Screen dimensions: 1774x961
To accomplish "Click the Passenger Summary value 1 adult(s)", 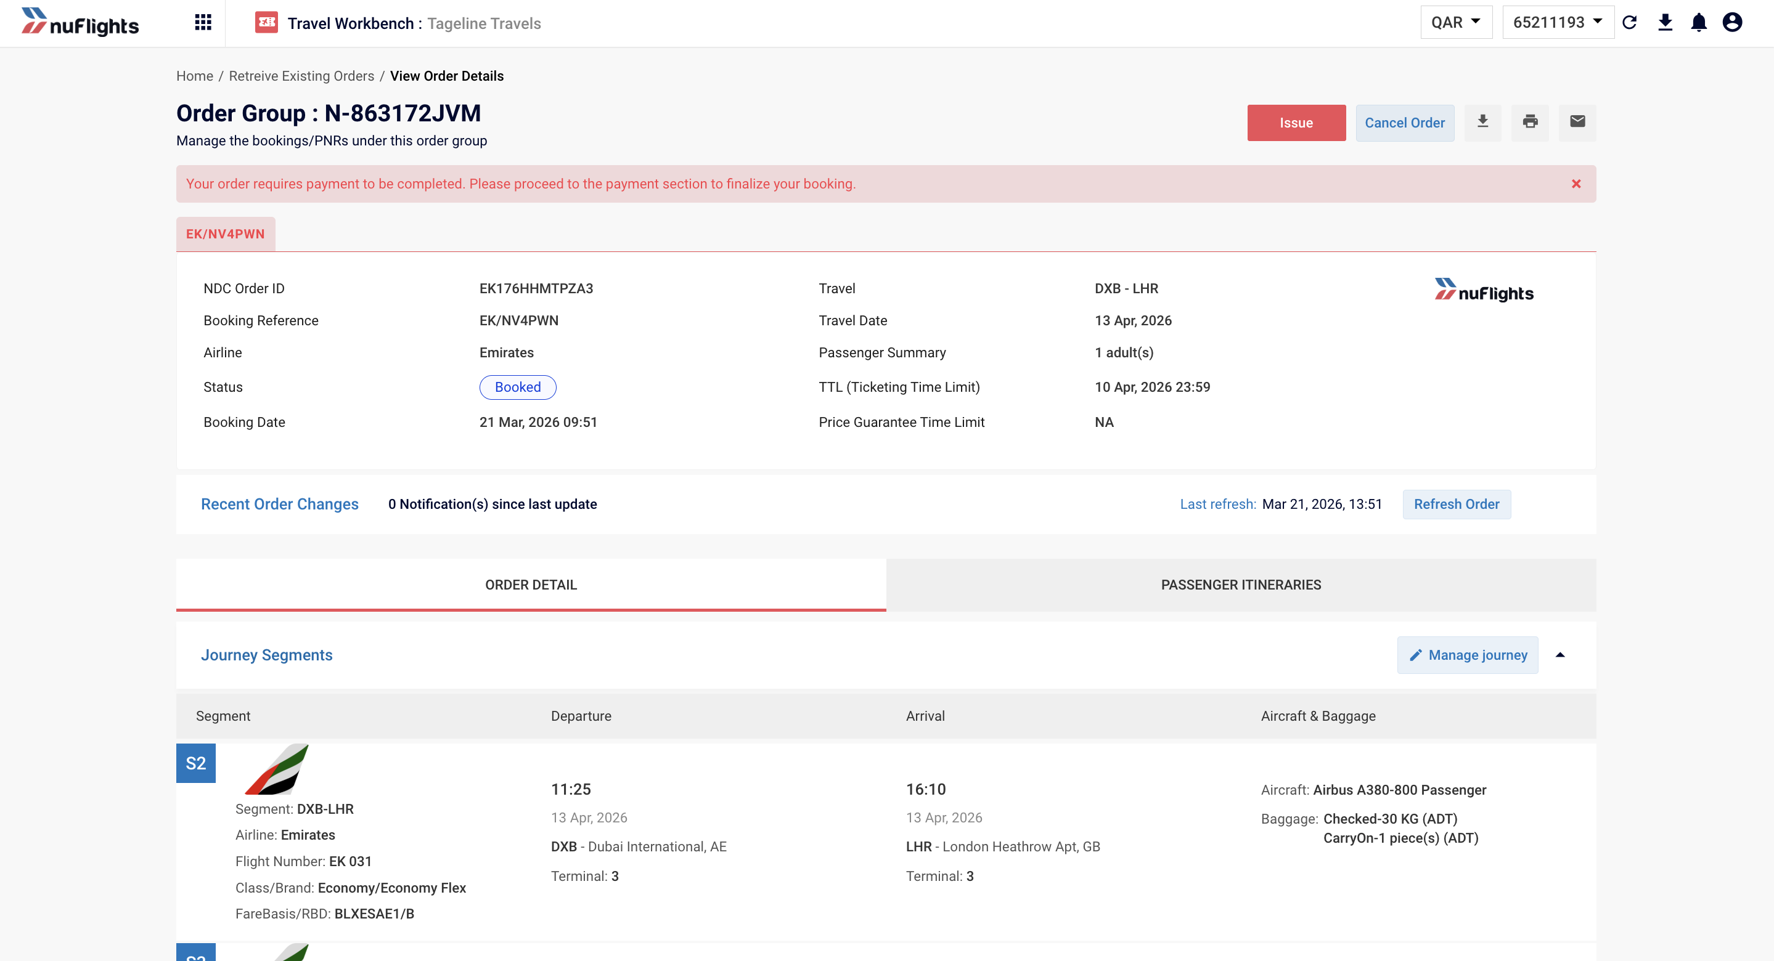I will pyautogui.click(x=1124, y=353).
